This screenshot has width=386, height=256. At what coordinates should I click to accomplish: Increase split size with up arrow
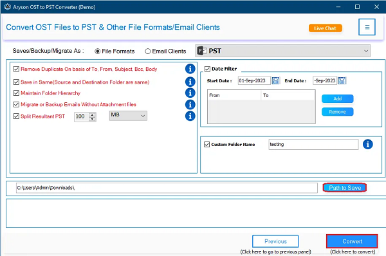tap(92, 114)
